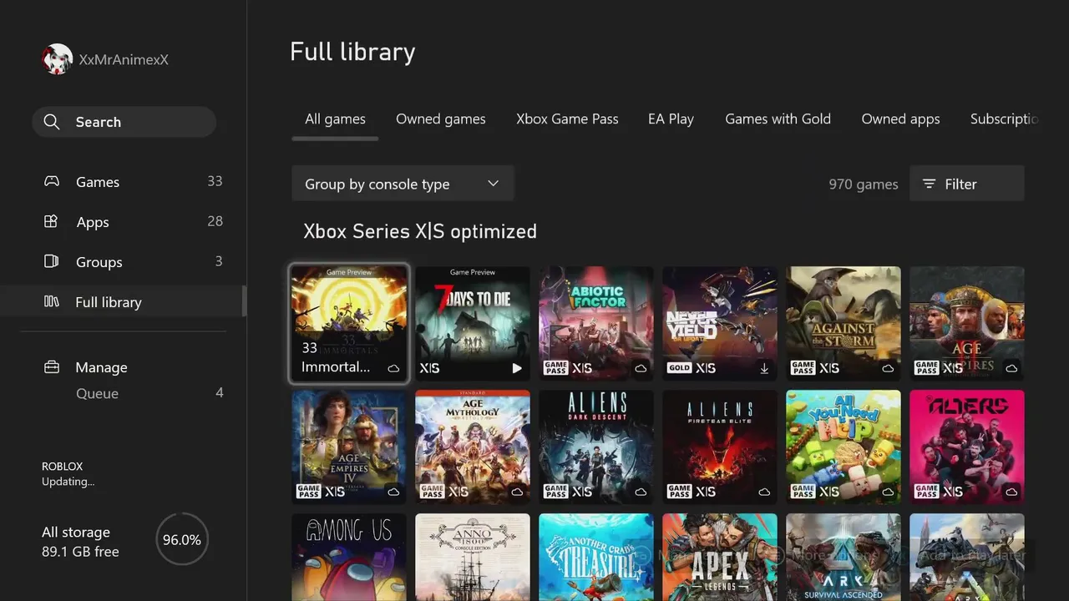
Task: Select the Aliens Dark Descent tile
Action: pos(596,447)
